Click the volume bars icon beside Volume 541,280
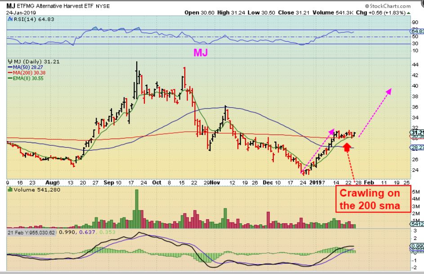Image resolution: width=424 pixels, height=274 pixels. (10, 190)
